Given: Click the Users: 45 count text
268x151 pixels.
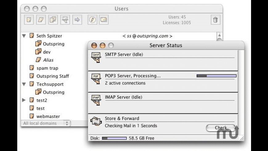Looking at the screenshot, I should [177, 17].
